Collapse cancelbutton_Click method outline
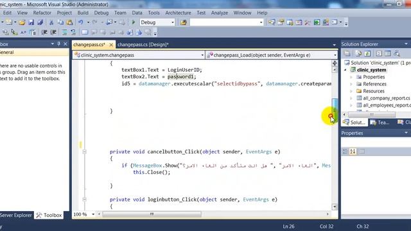The width and height of the screenshot is (411, 231). coord(84,151)
